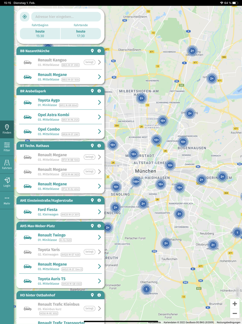This screenshot has height=324, width=242.
Task: Check battery status icon in status bar
Action: pyautogui.click(x=235, y=3)
